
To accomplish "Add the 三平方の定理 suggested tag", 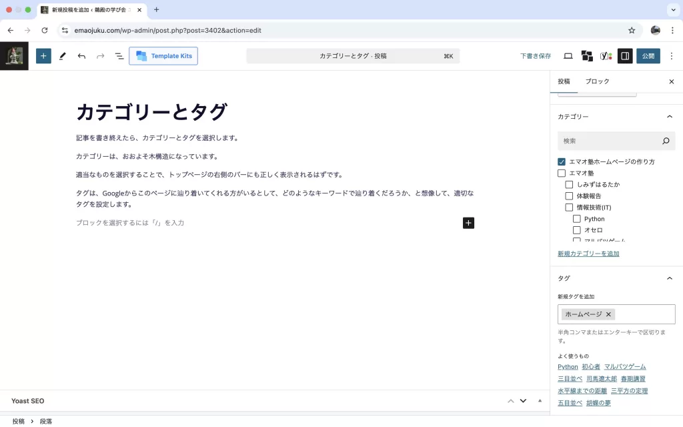I will point(629,391).
